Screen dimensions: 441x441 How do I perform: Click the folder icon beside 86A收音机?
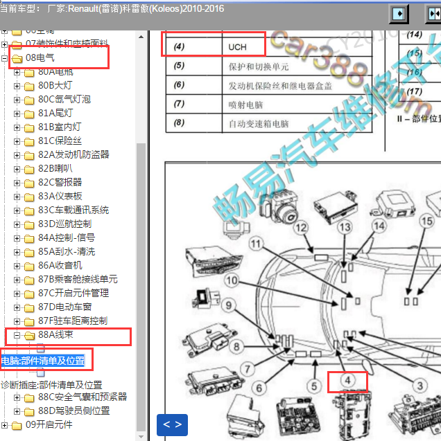pos(29,266)
